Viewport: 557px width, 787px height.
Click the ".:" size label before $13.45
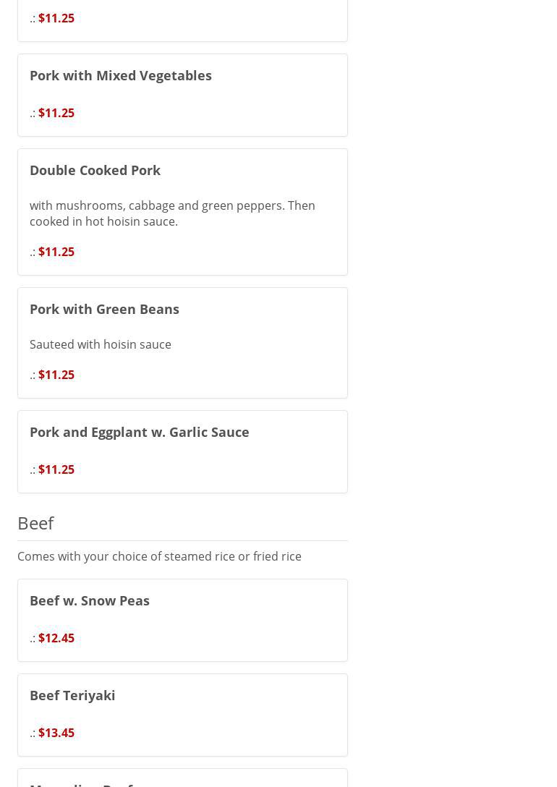pyautogui.click(x=33, y=733)
